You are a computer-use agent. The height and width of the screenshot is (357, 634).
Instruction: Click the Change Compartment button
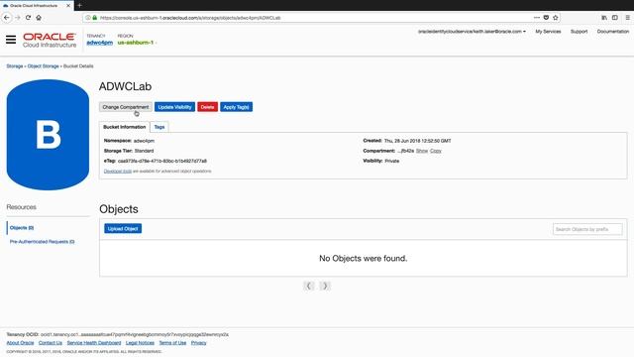point(126,107)
